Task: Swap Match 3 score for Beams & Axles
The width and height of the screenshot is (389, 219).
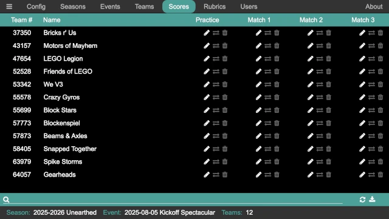Action: pyautogui.click(x=371, y=136)
